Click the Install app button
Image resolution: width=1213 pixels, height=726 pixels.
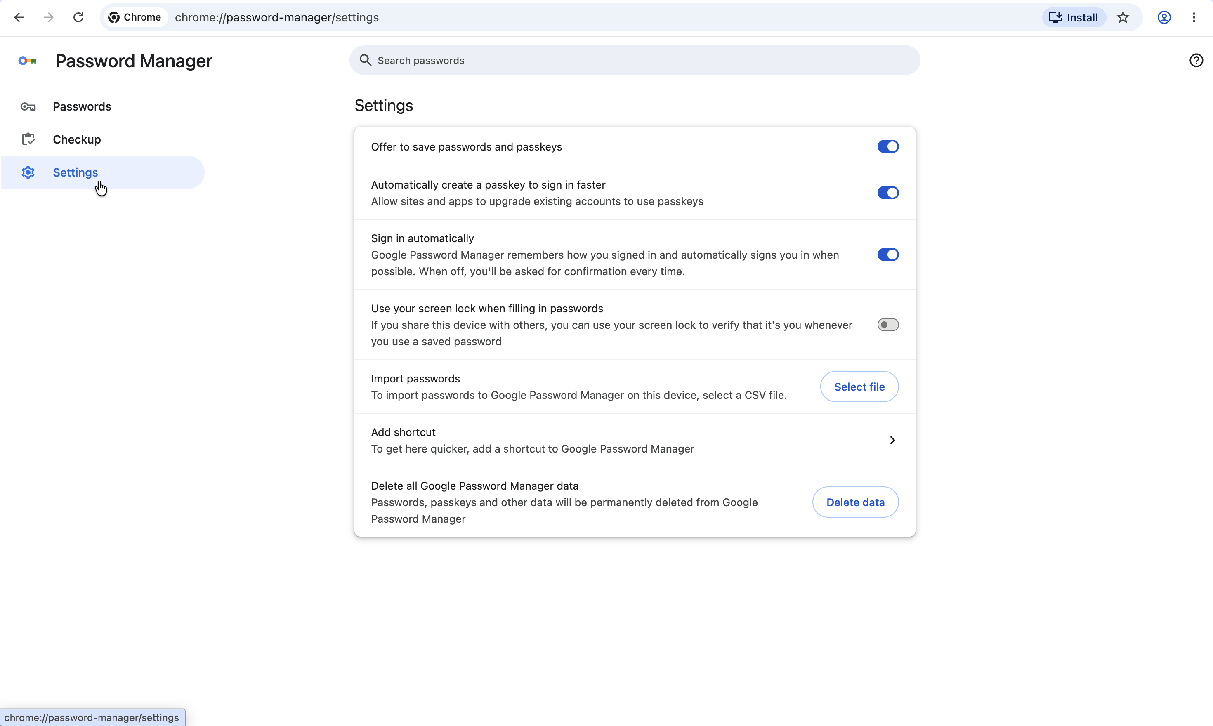point(1074,18)
